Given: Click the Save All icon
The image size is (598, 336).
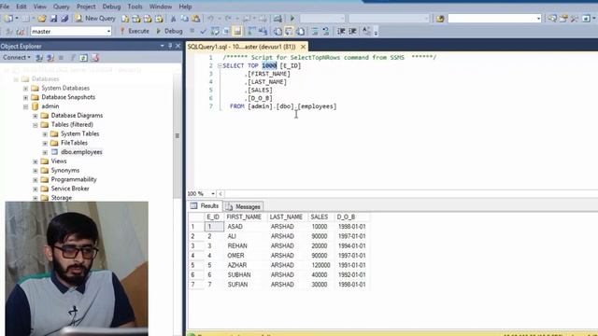Looking at the screenshot, I should click(64, 19).
